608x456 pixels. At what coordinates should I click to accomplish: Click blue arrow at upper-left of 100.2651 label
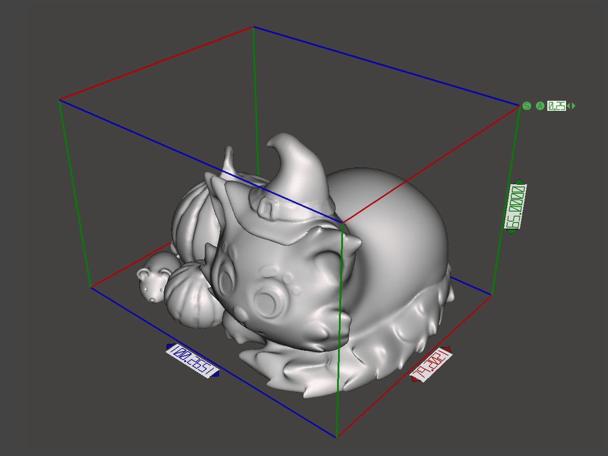[169, 346]
